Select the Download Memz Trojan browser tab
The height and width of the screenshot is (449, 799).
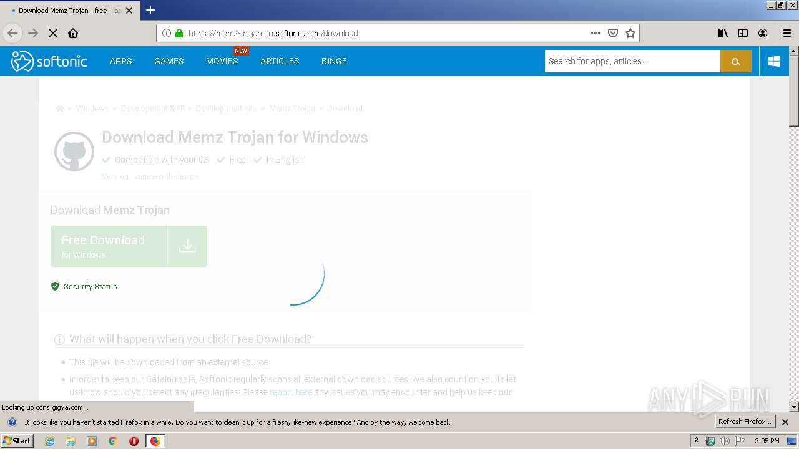(x=69, y=11)
